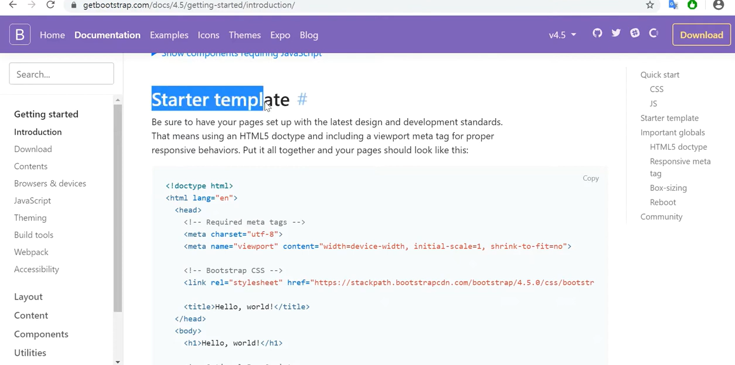735x365 pixels.
Task: Copy the starter template code
Action: pyautogui.click(x=590, y=178)
